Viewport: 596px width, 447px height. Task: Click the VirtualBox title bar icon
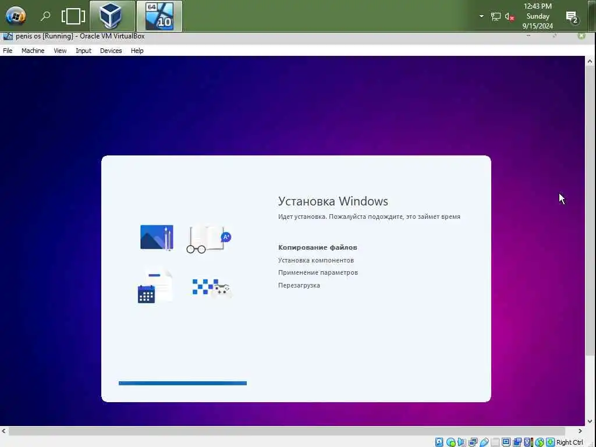(x=8, y=37)
